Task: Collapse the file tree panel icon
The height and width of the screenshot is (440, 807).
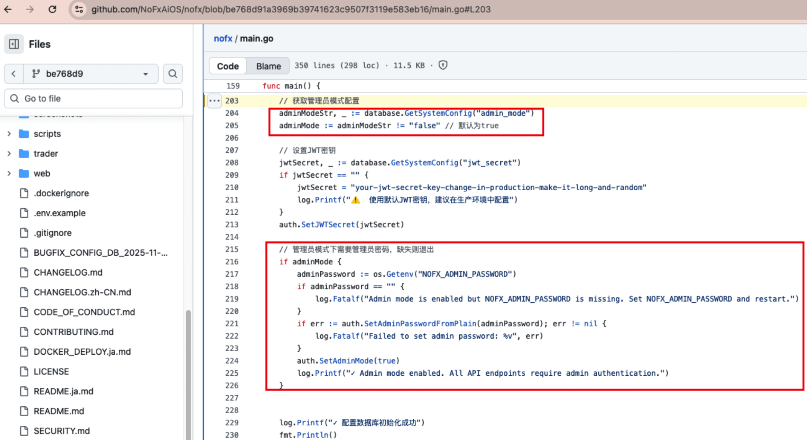Action: (14, 44)
